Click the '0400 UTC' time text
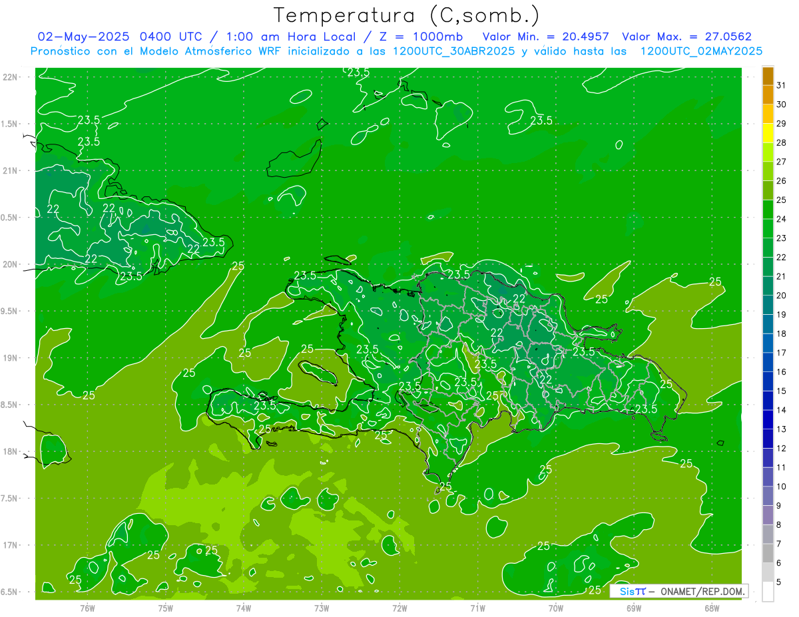This screenshot has width=799, height=617. (x=171, y=37)
